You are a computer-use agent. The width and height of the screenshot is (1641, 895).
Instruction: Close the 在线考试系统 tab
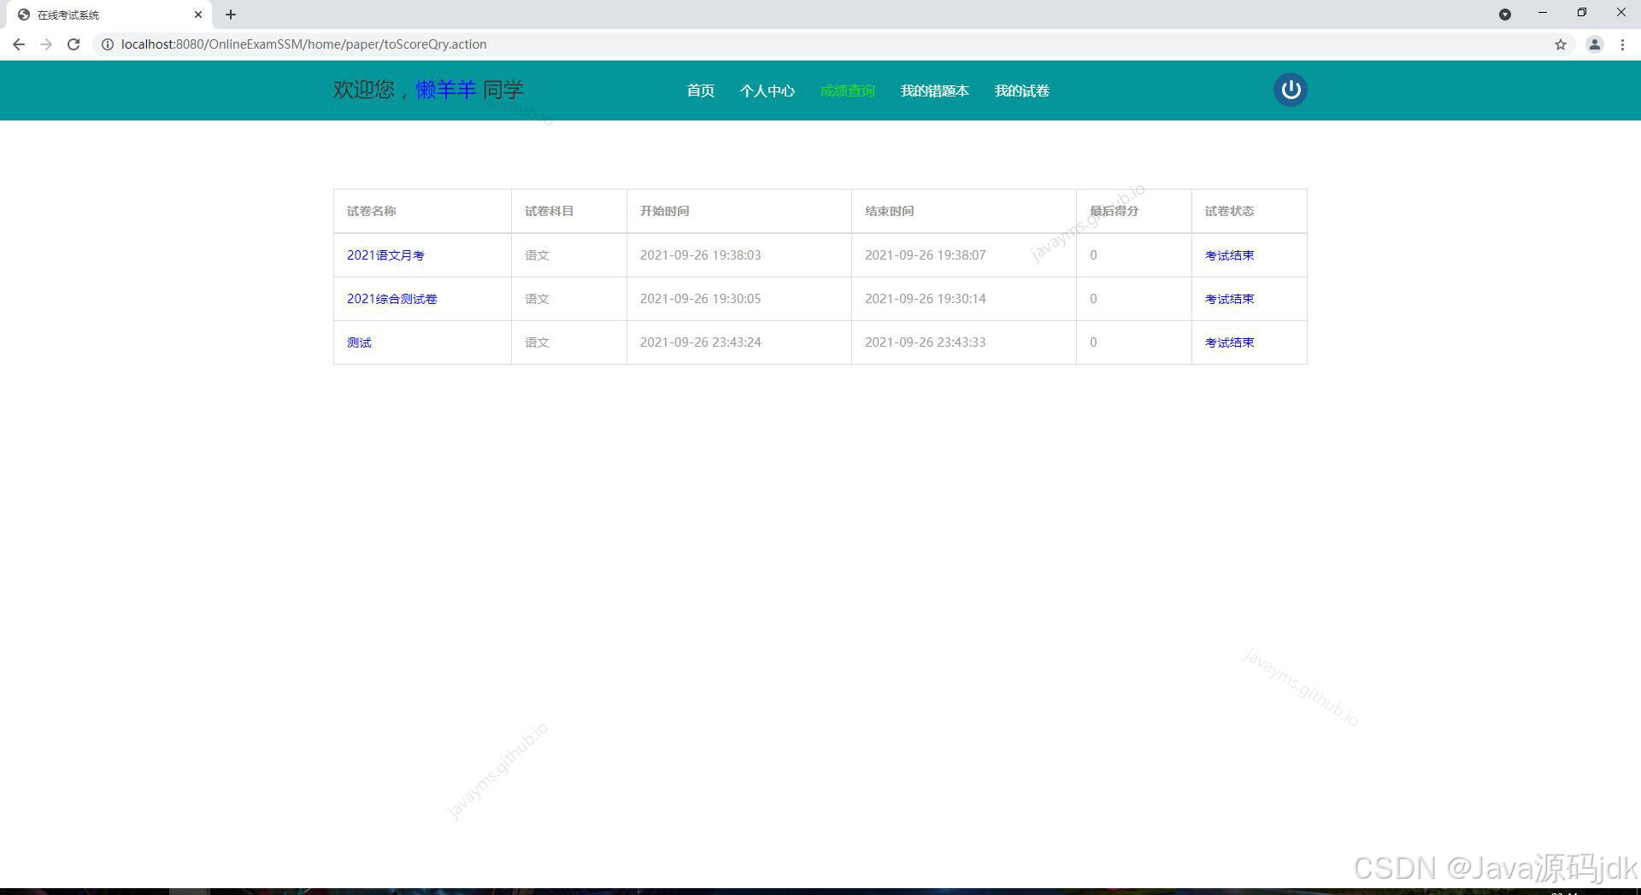(x=198, y=15)
